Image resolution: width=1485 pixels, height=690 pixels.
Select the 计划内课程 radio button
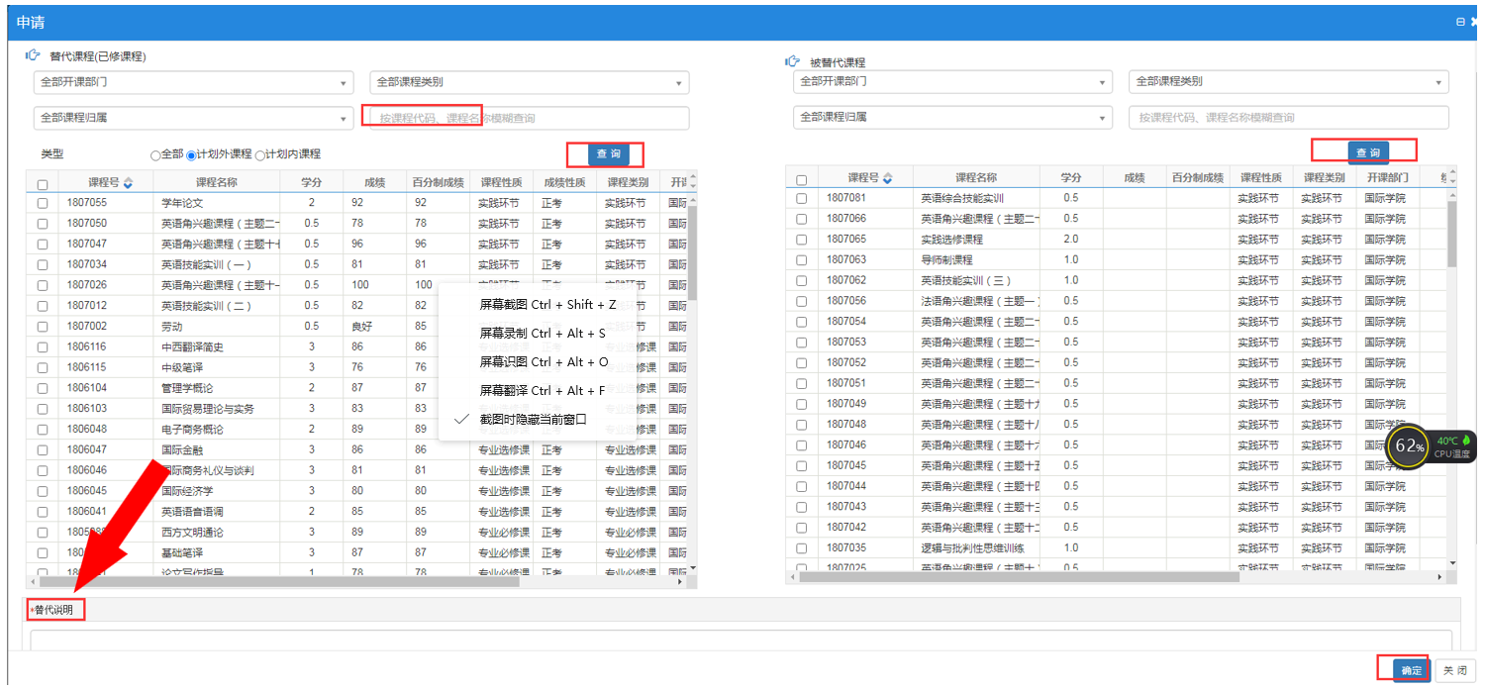pyautogui.click(x=261, y=155)
